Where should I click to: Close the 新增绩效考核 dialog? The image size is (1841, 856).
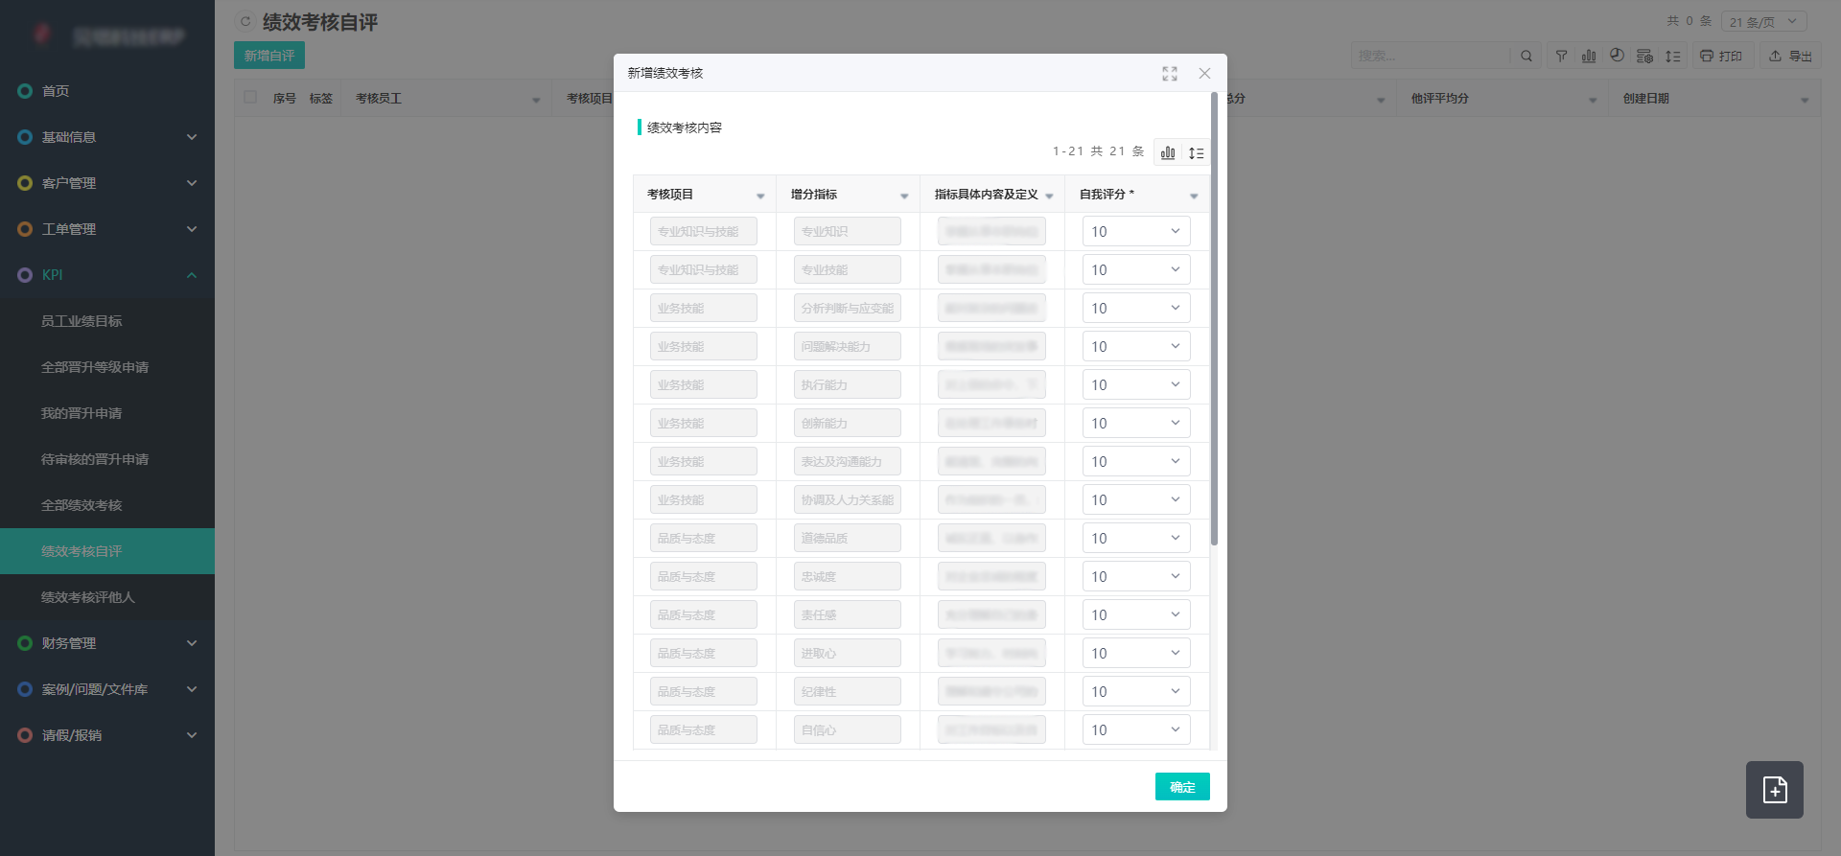coord(1204,74)
